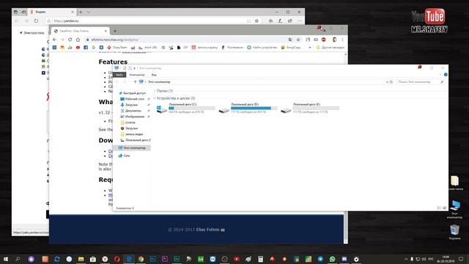Click Chrome back arrow

point(54,40)
